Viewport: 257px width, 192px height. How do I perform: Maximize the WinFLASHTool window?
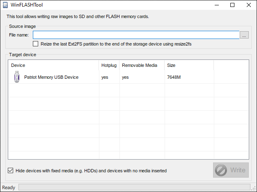pos(232,5)
